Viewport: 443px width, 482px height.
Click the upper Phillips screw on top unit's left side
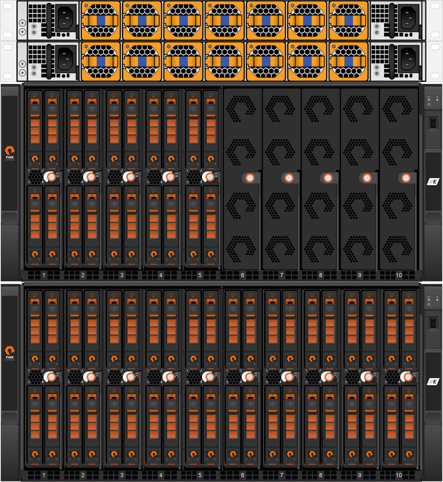pos(22,23)
